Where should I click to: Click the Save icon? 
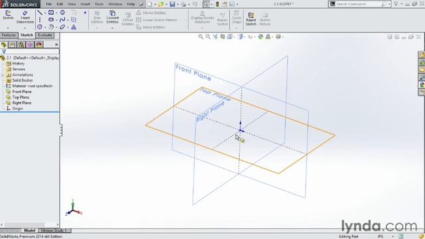pos(173,4)
